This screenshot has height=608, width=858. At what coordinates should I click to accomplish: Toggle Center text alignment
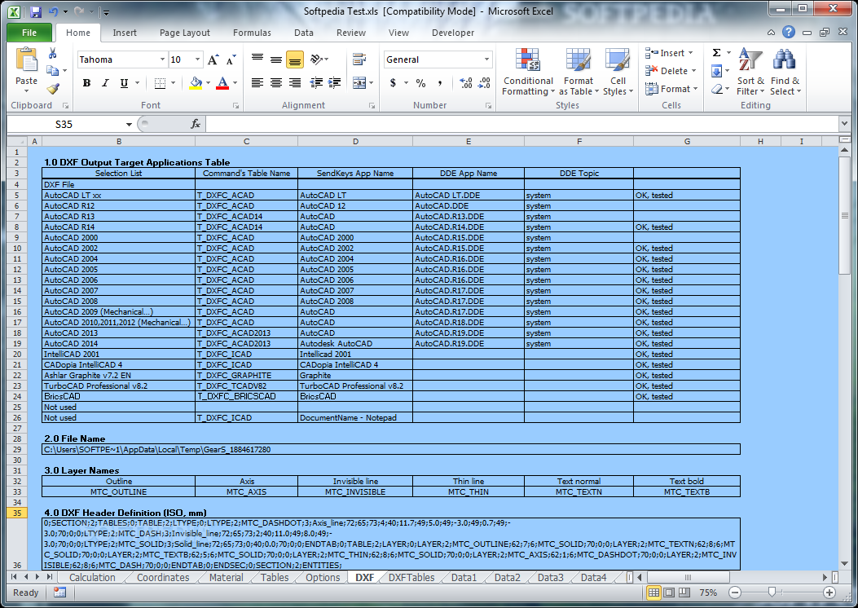coord(276,82)
